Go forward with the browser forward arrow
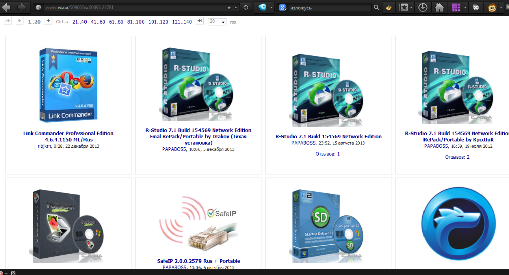Image resolution: width=509 pixels, height=275 pixels. 21,7
